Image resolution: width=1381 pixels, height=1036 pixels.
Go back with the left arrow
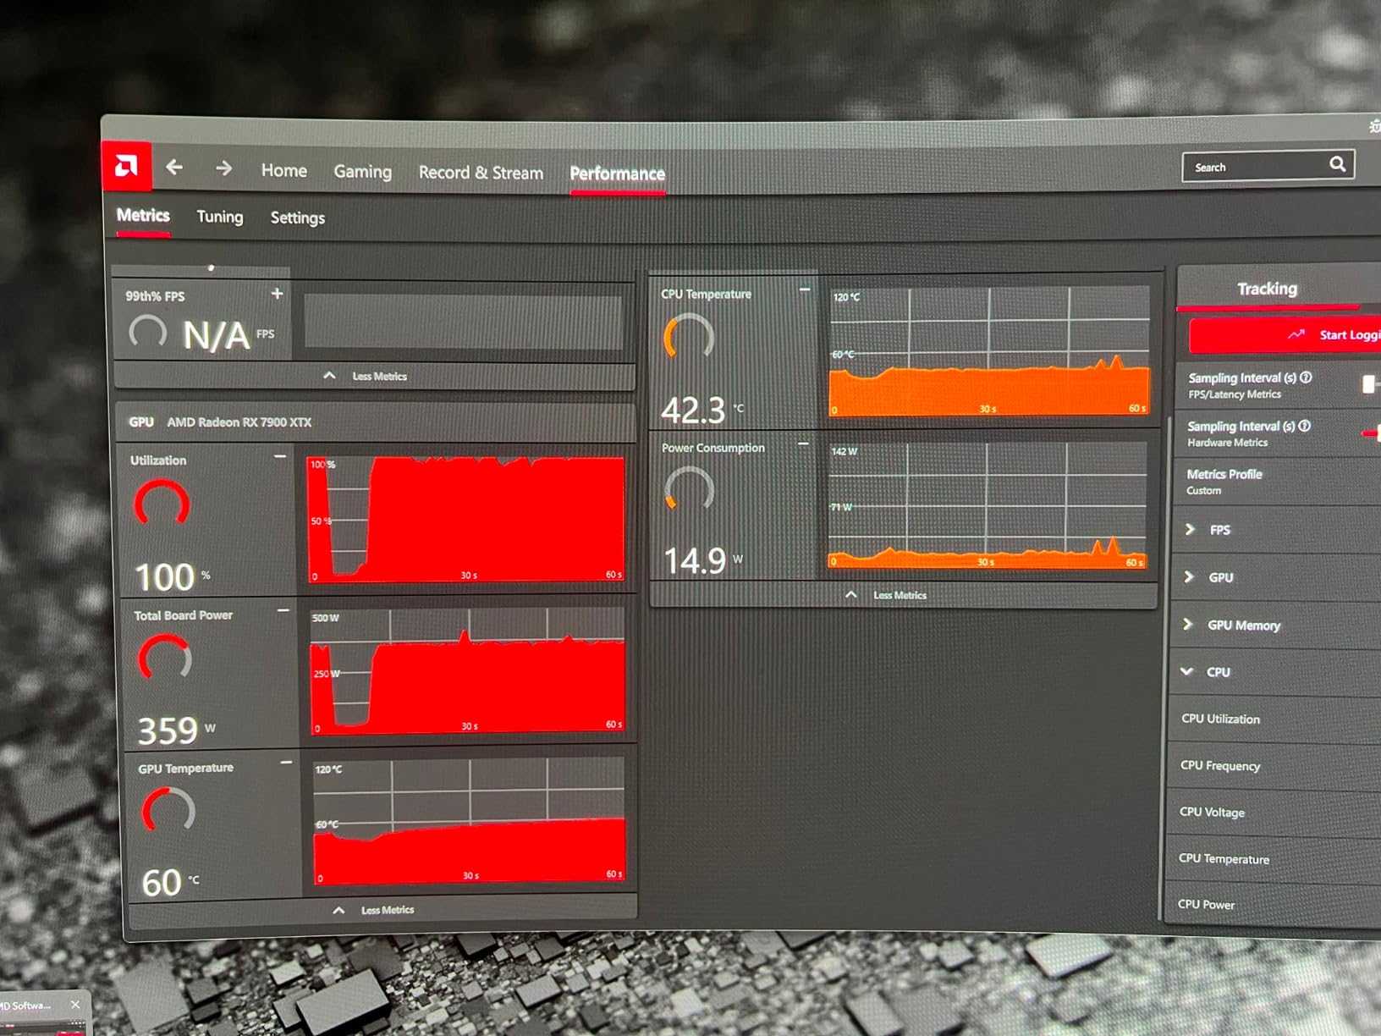pos(174,168)
